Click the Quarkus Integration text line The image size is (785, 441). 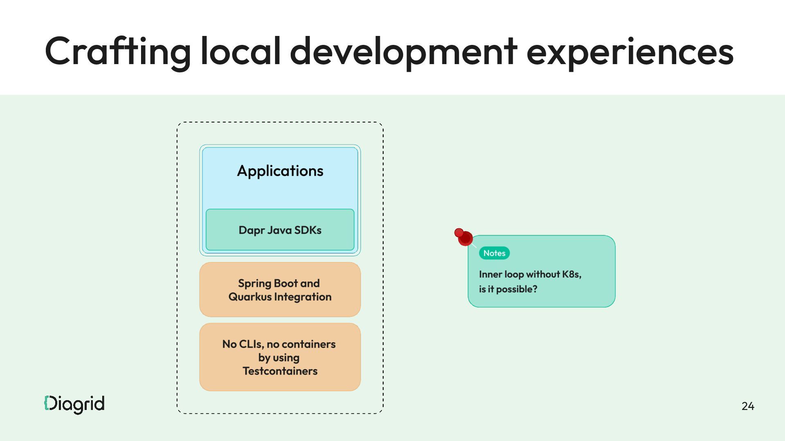pos(280,297)
